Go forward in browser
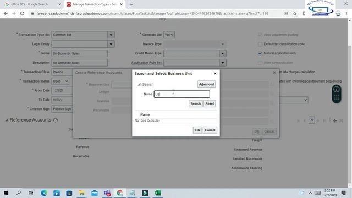352x198 pixels. point(14,13)
